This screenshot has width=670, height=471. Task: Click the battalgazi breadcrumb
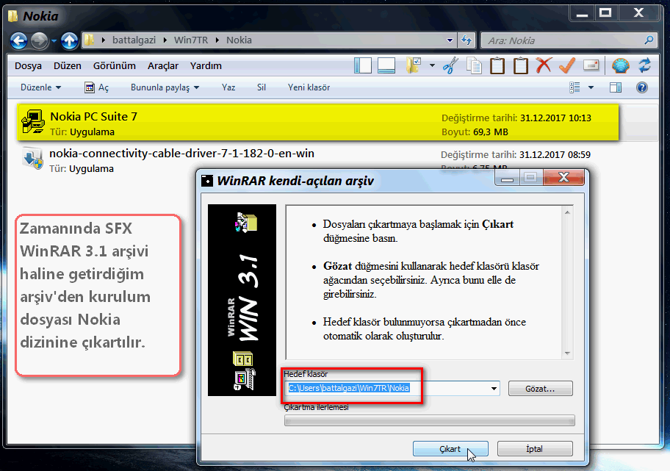pyautogui.click(x=134, y=40)
